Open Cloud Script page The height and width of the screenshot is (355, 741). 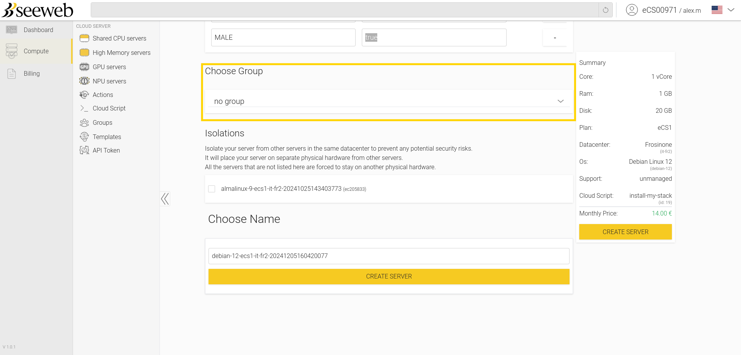109,108
